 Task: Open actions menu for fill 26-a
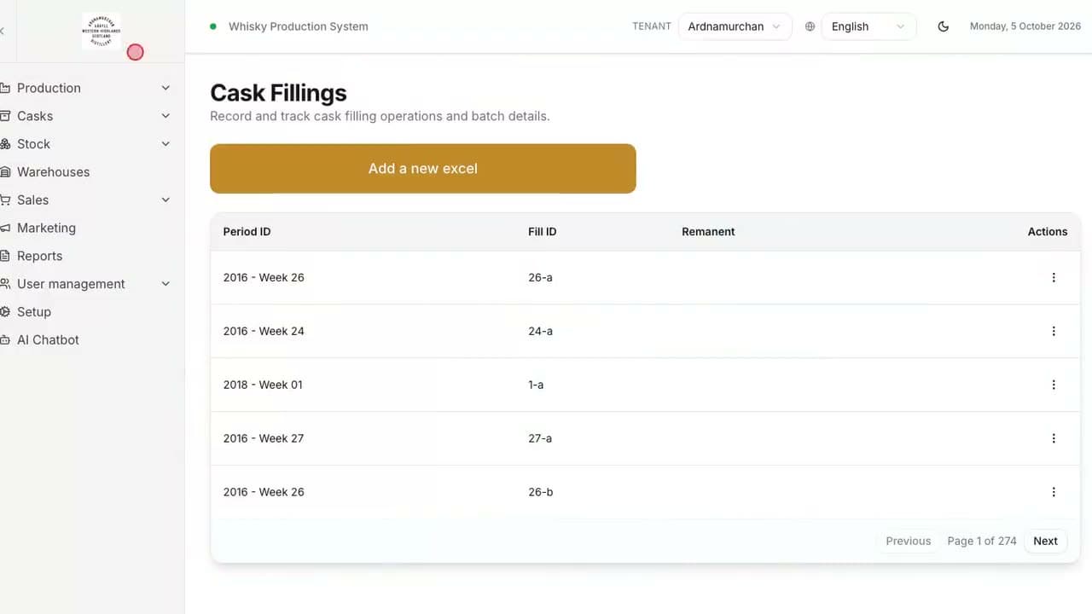1054,277
